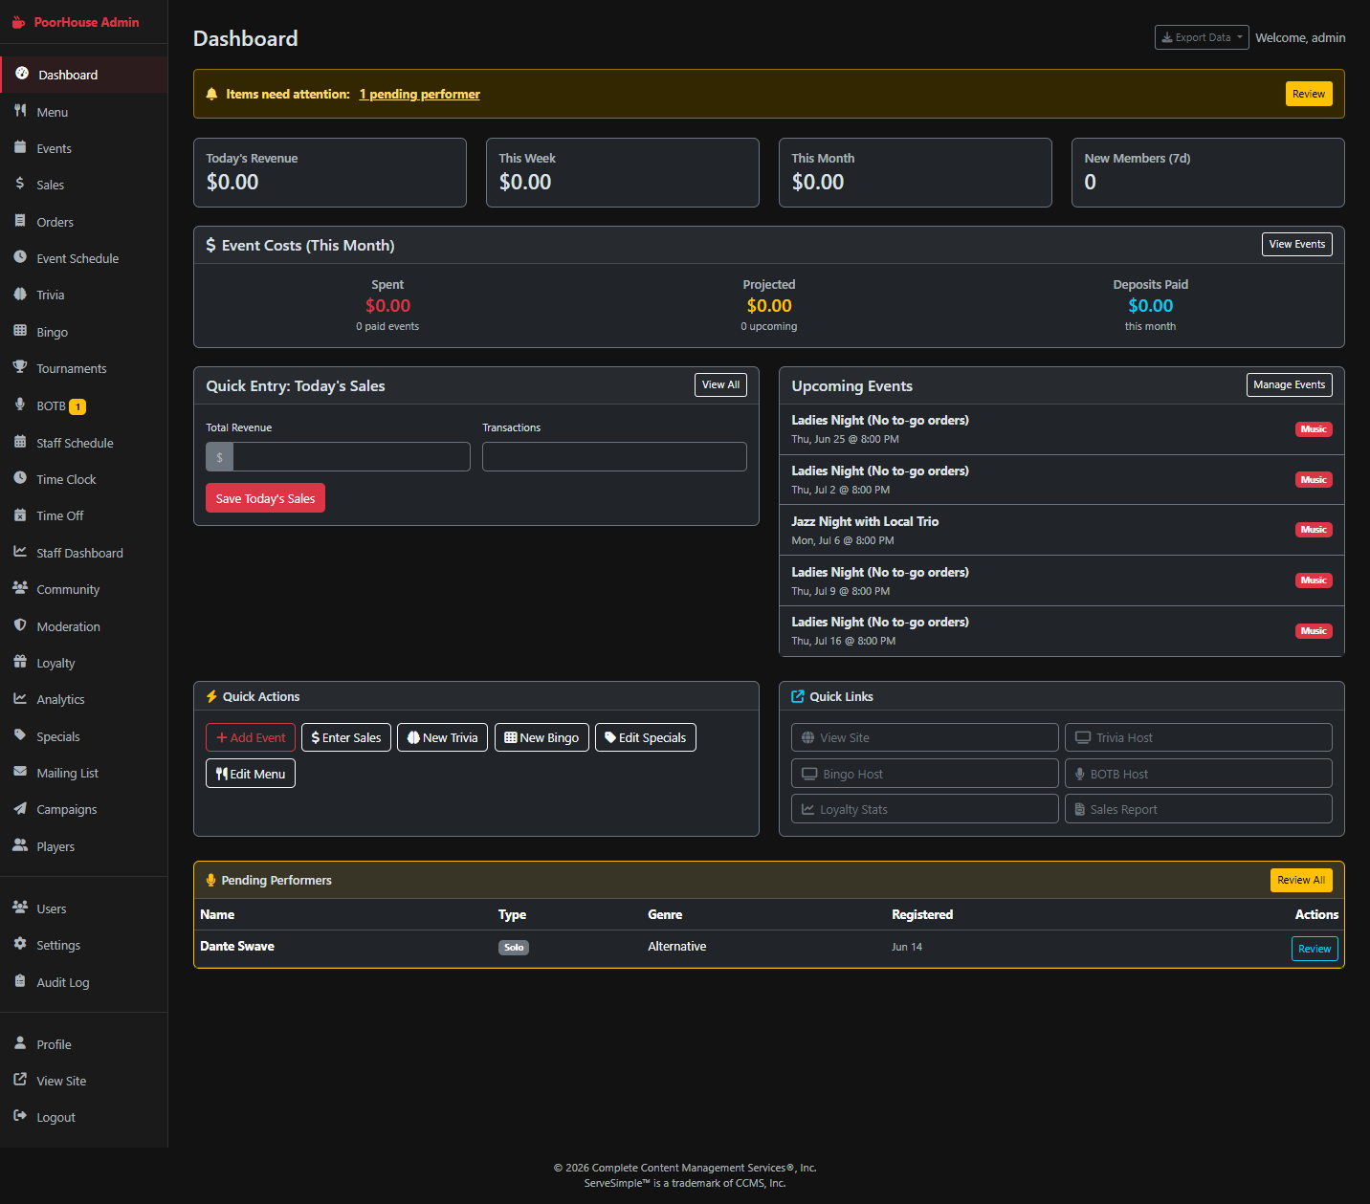Click the Orders receipt icon
This screenshot has width=1370, height=1204.
pyautogui.click(x=20, y=221)
